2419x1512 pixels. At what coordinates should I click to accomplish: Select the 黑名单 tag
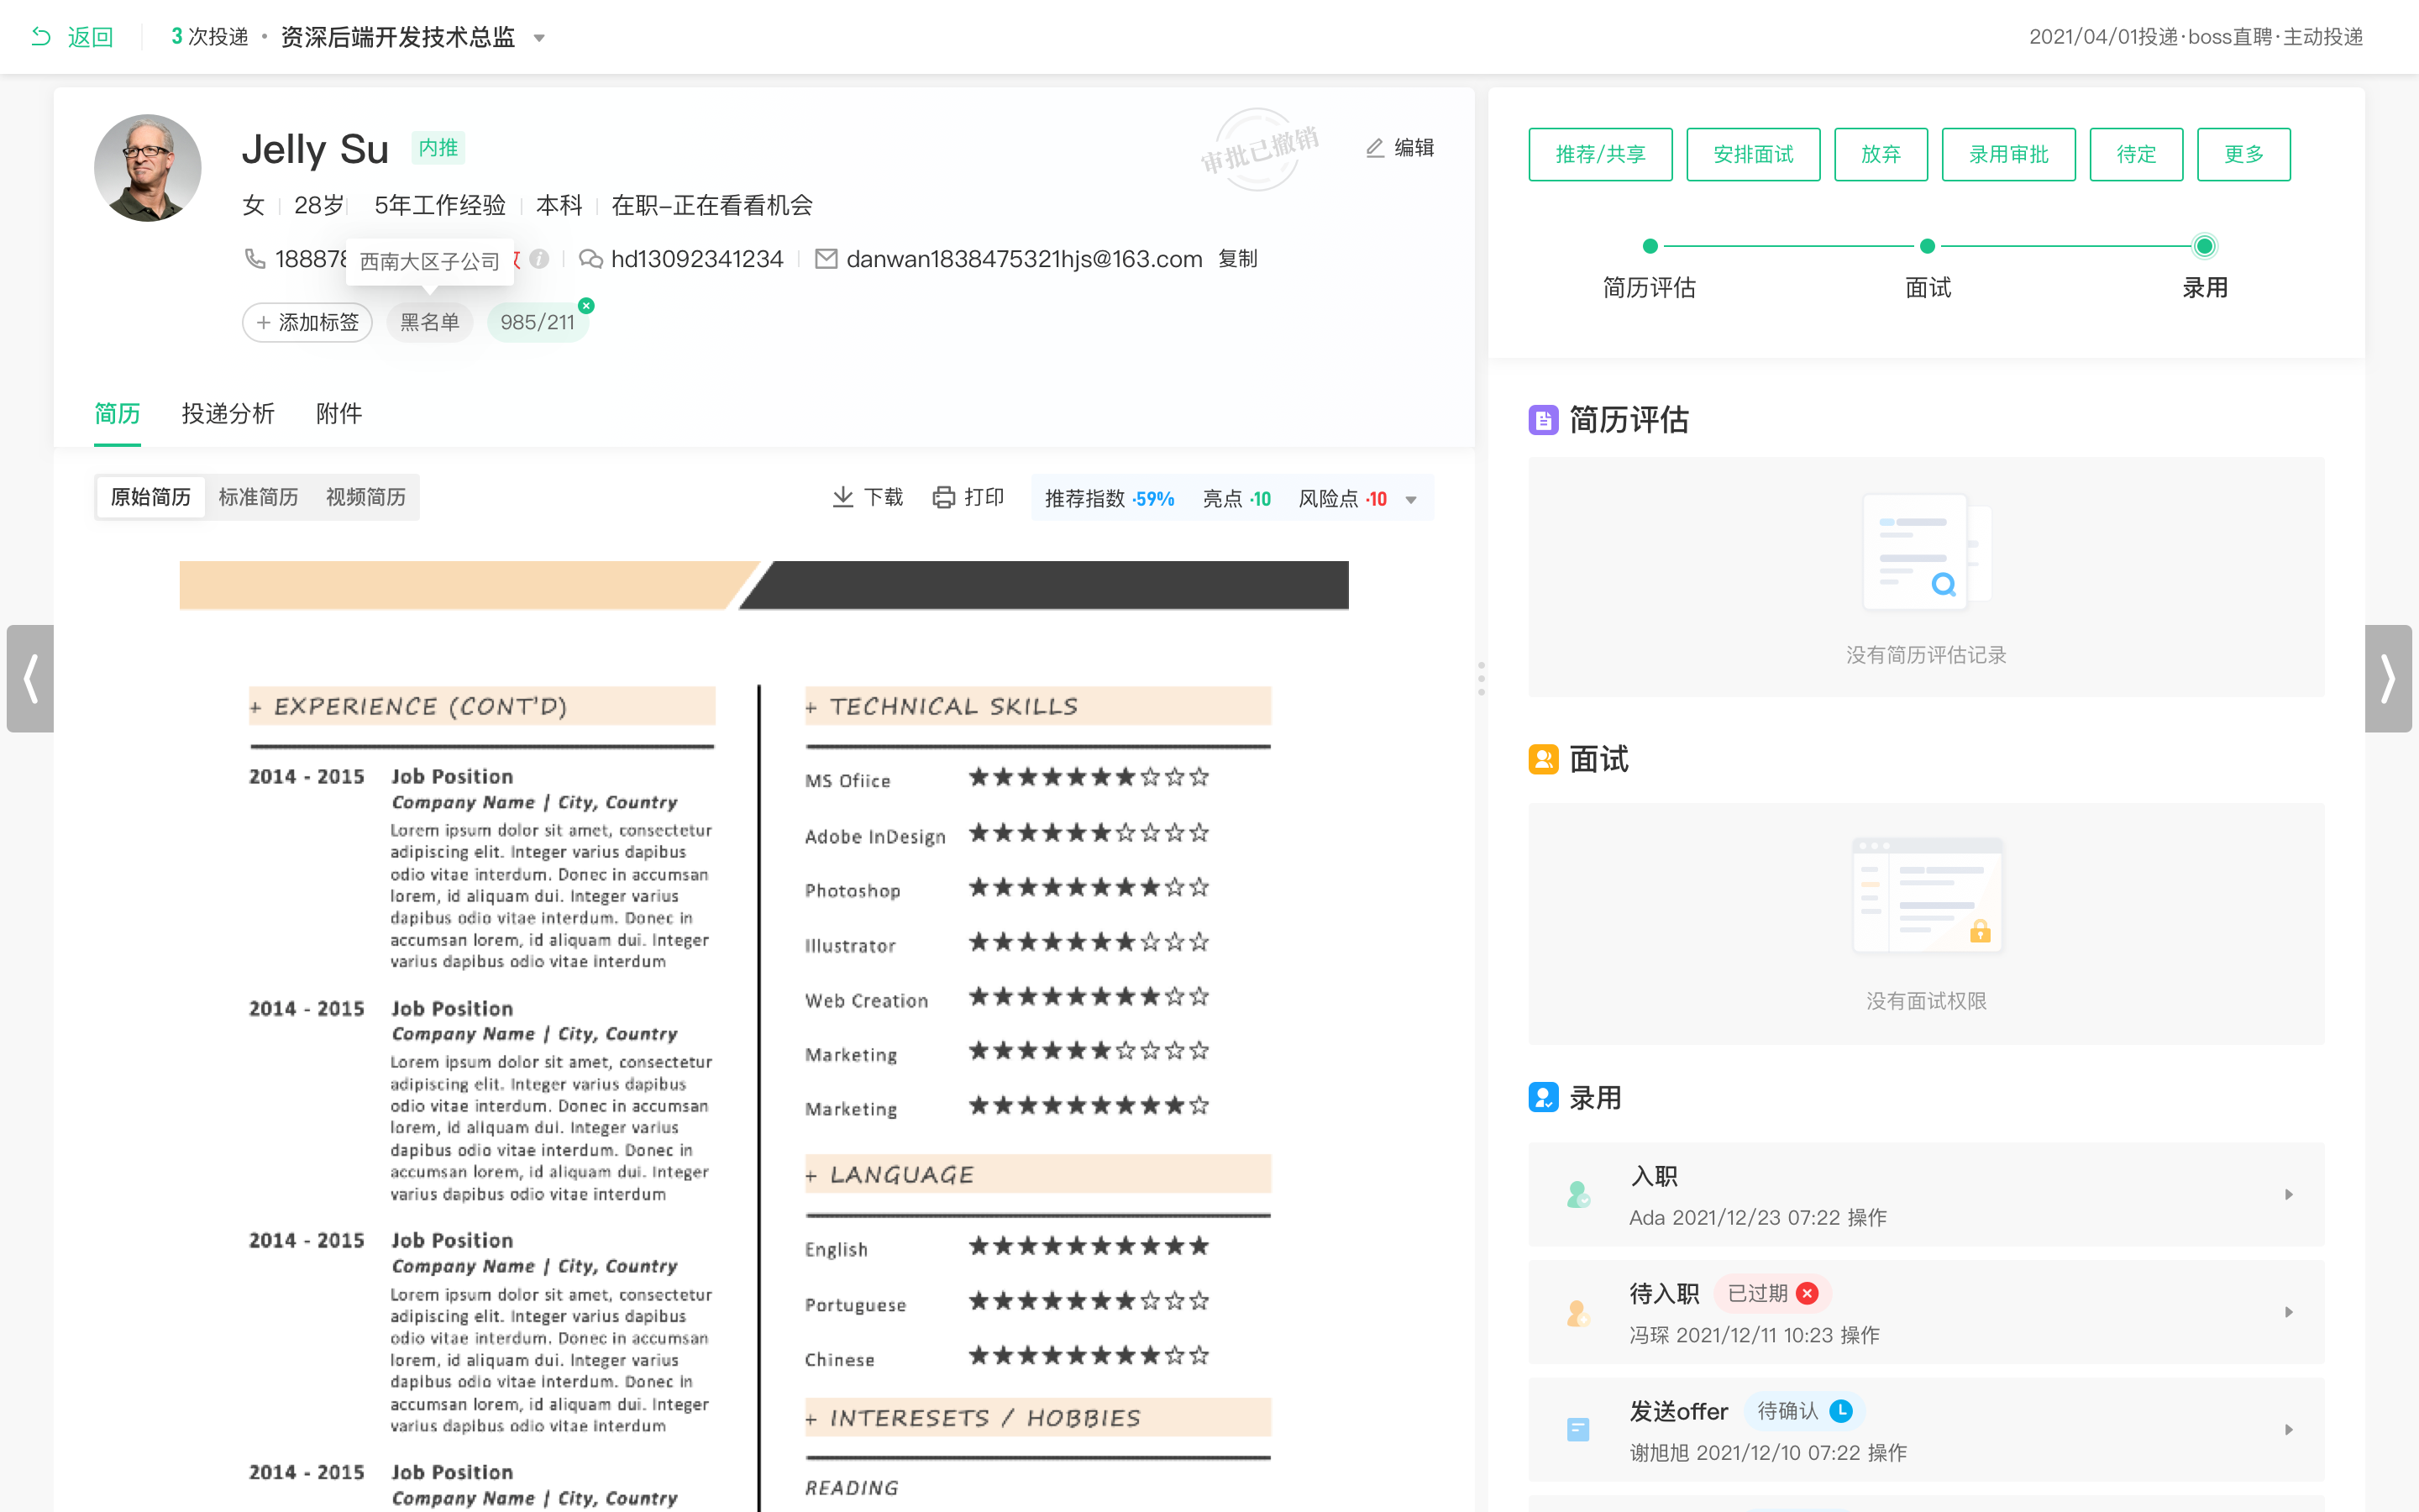click(x=430, y=322)
